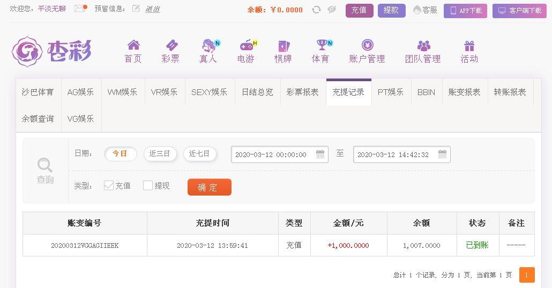Click APP下载 button
This screenshot has height=288, width=552.
point(465,11)
